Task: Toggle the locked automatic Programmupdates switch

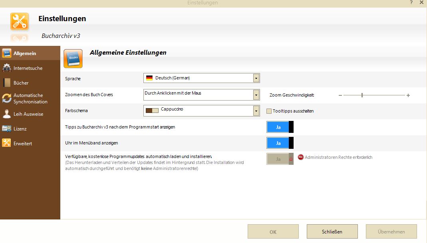Action: tap(280, 159)
